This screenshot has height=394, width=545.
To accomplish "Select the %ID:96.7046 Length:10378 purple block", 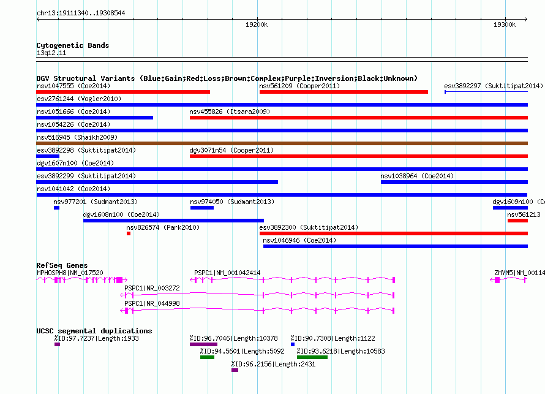I will (203, 344).
